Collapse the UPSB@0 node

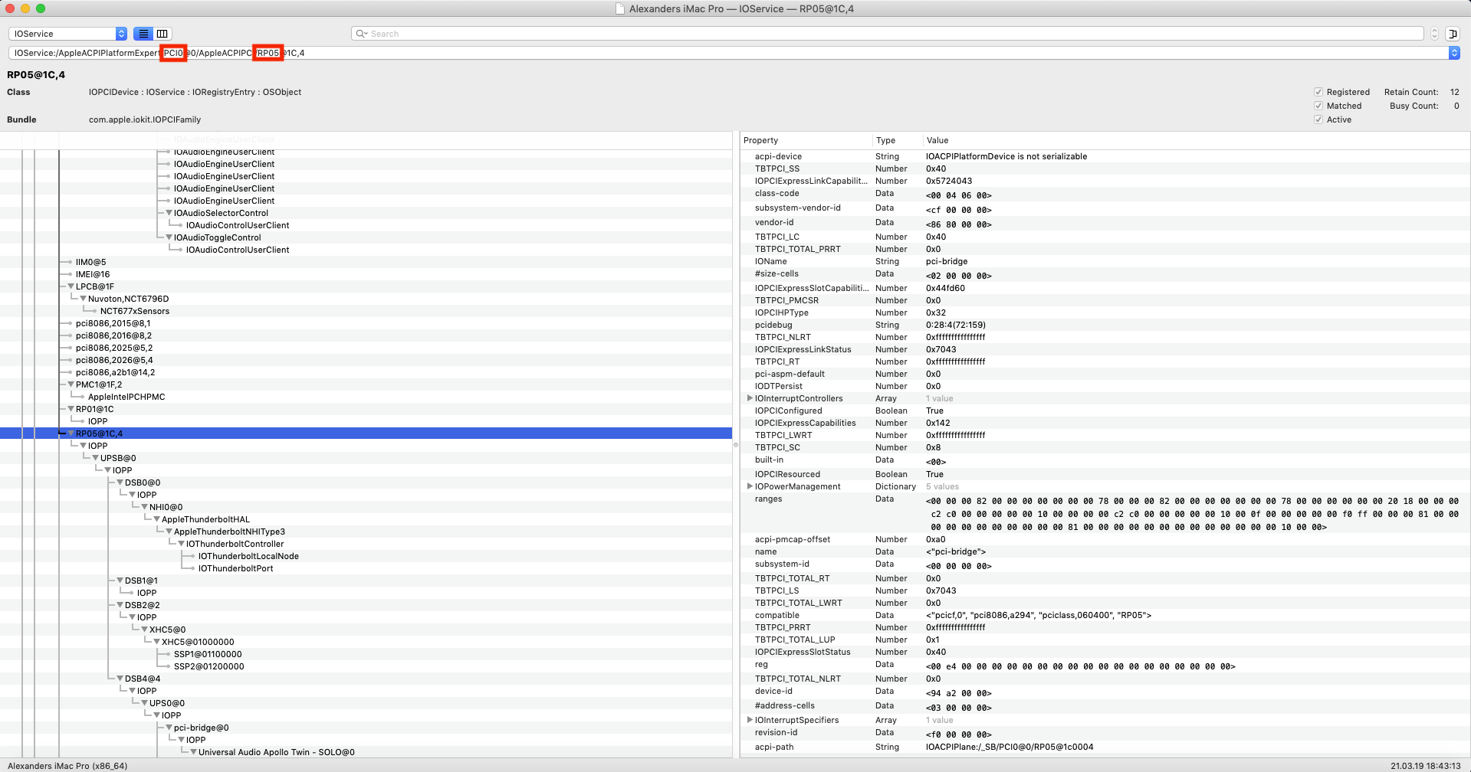(96, 458)
